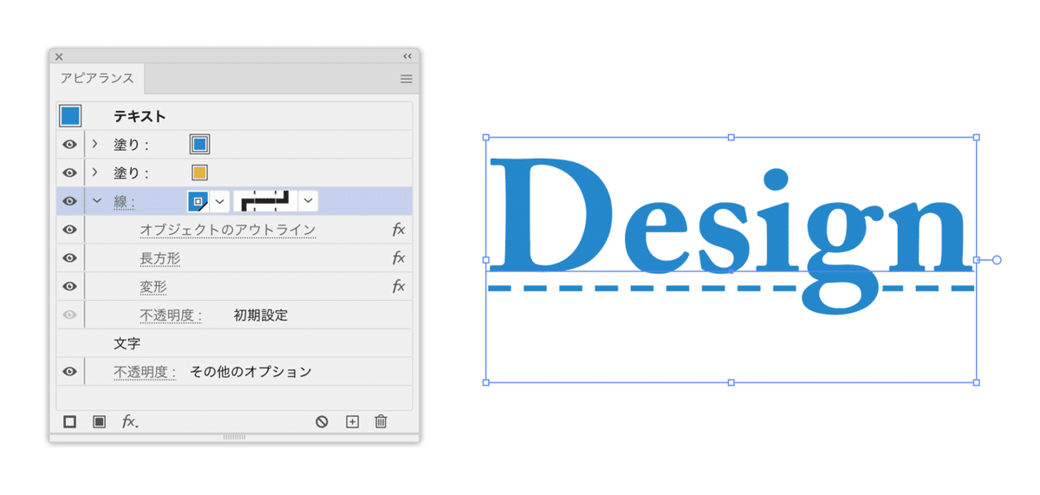This screenshot has width=1040, height=495.
Task: Toggle visibility of the yellow 塗り fill
Action: pyautogui.click(x=70, y=173)
